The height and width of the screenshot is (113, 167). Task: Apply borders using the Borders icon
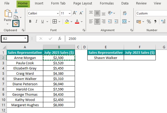coord(55,21)
